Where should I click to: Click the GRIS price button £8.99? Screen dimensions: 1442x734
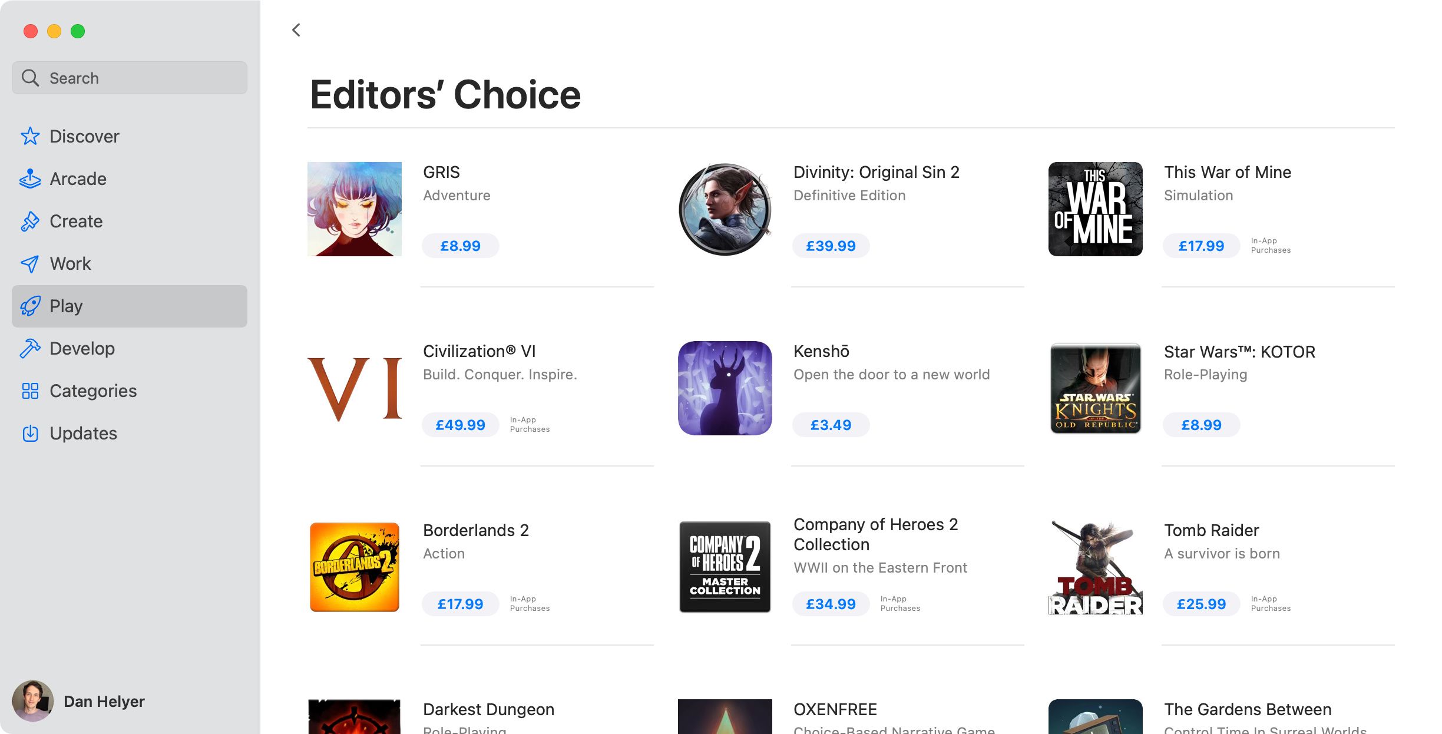[x=459, y=245]
